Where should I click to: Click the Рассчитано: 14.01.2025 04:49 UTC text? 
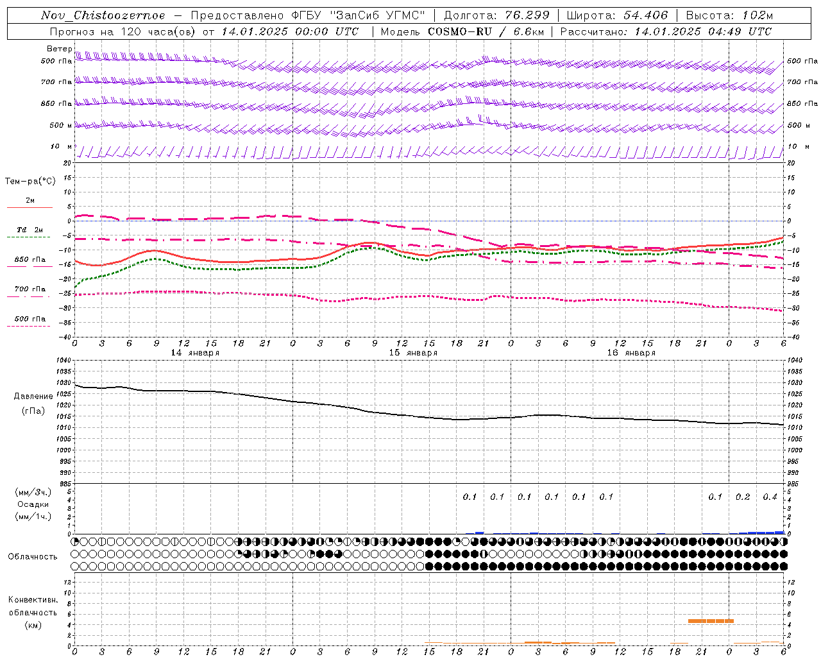[666, 31]
